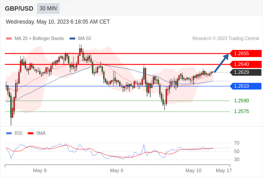Click the RSI 70 level label
The width and height of the screenshot is (263, 178).
point(237,143)
